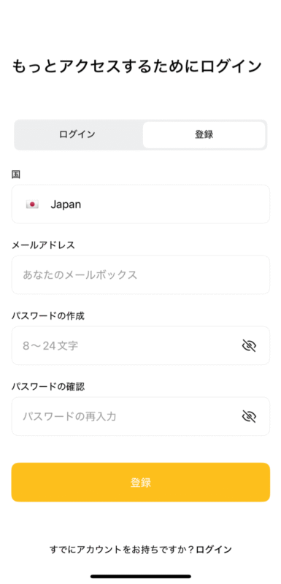Tap the すでにアカウントをお持ちですか text
This screenshot has width=281, height=584.
[x=123, y=550]
